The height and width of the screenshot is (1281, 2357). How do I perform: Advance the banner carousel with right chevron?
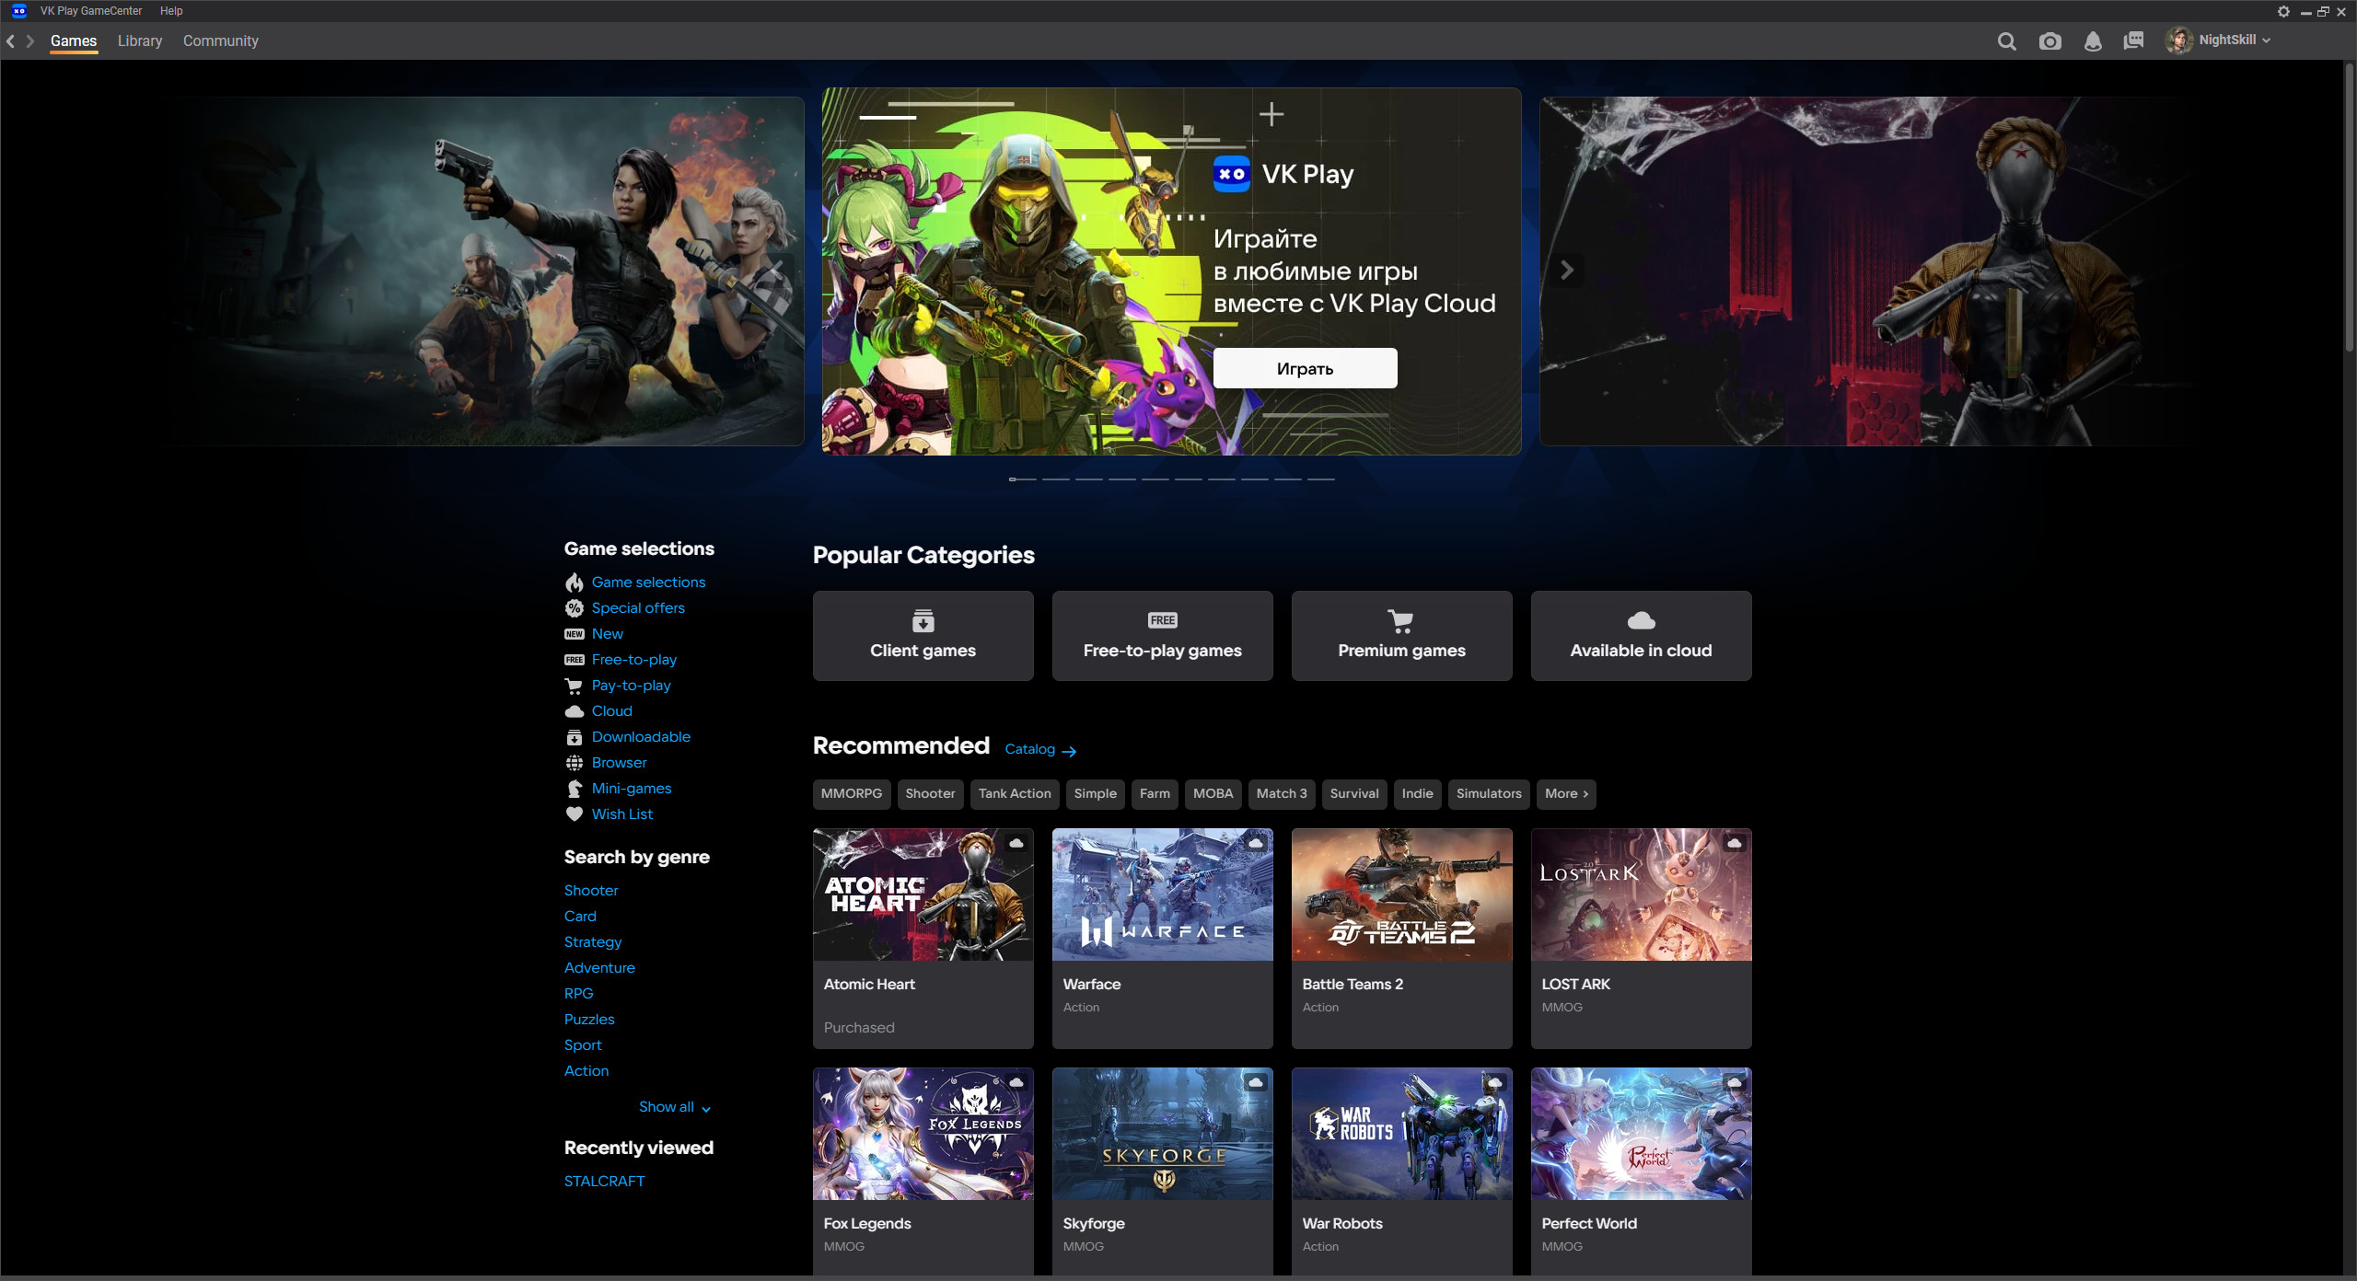(x=1566, y=270)
